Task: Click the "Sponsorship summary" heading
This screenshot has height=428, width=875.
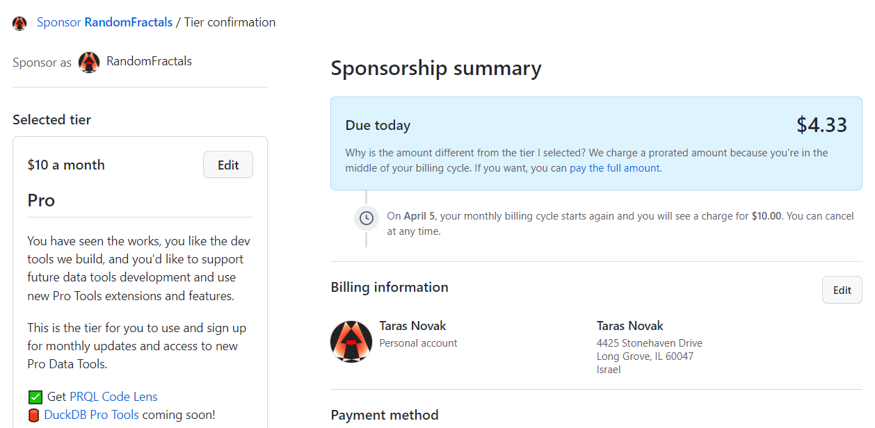Action: coord(435,68)
